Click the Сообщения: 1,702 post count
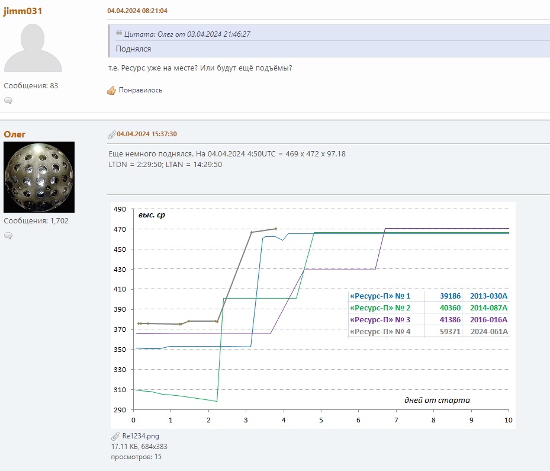The width and height of the screenshot is (550, 471). coord(36,221)
